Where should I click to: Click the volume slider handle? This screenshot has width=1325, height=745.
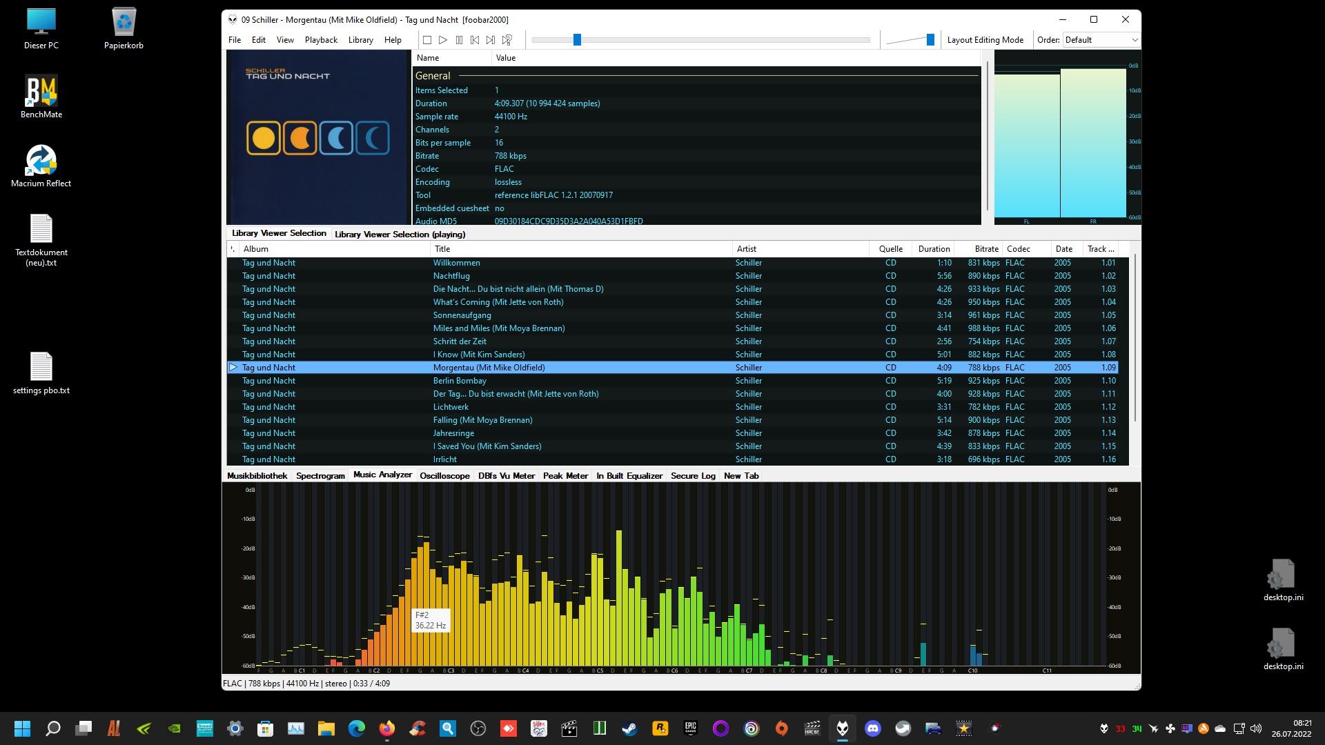point(930,40)
